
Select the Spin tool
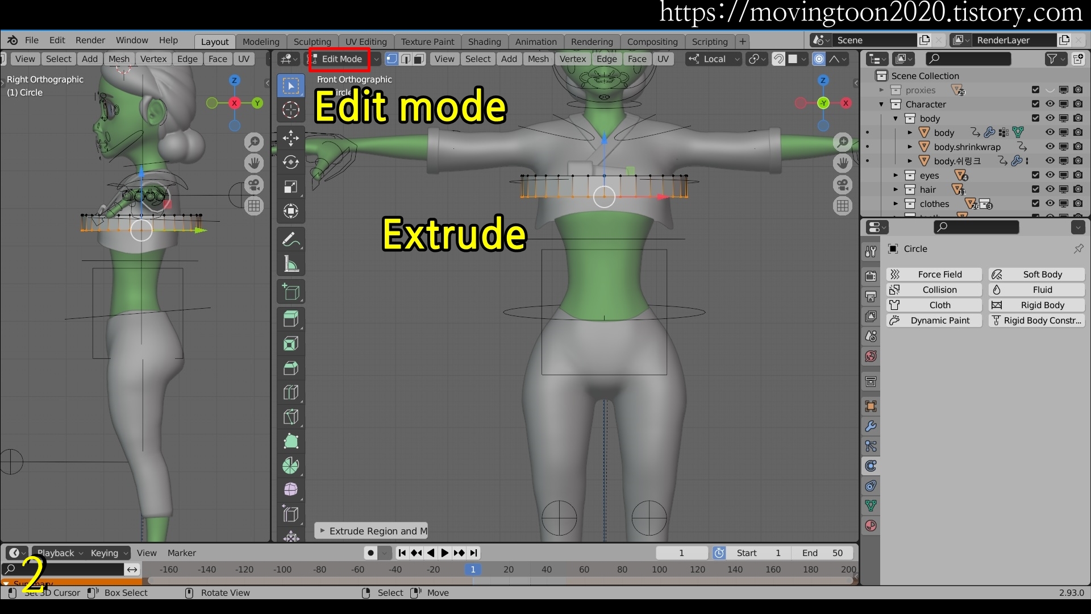291,466
